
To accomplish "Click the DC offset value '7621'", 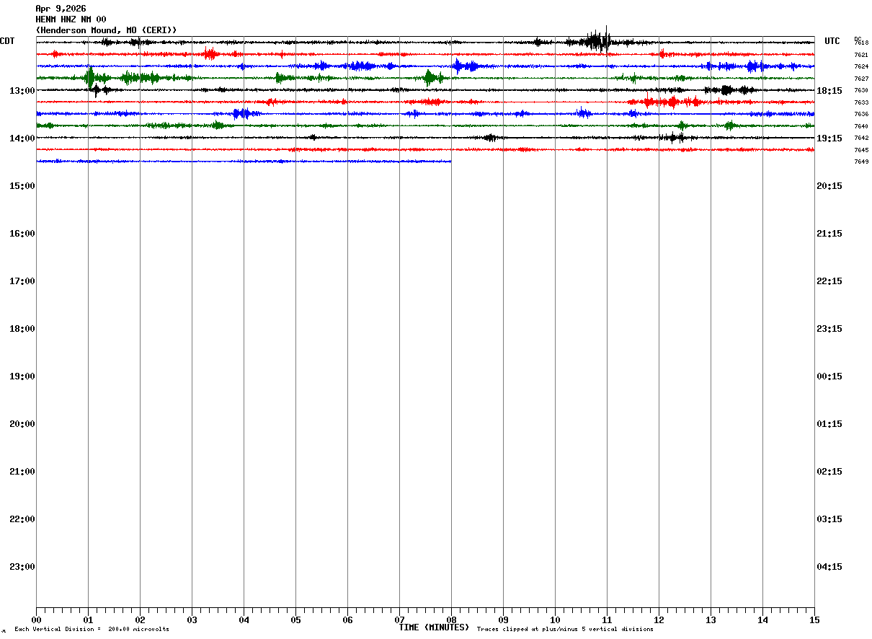I will click(x=861, y=55).
